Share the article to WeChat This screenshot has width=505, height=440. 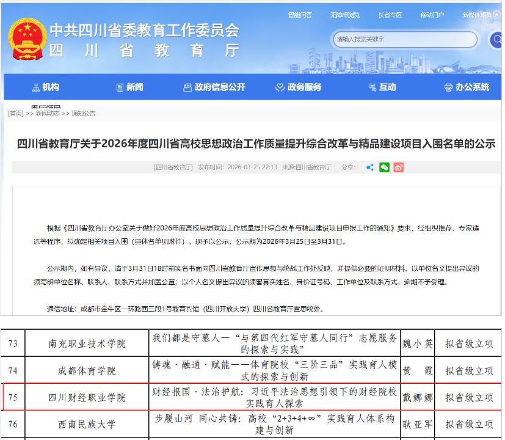coord(384,167)
